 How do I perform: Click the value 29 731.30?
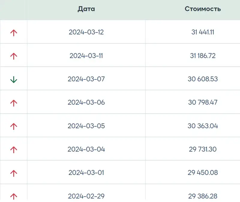(x=202, y=149)
